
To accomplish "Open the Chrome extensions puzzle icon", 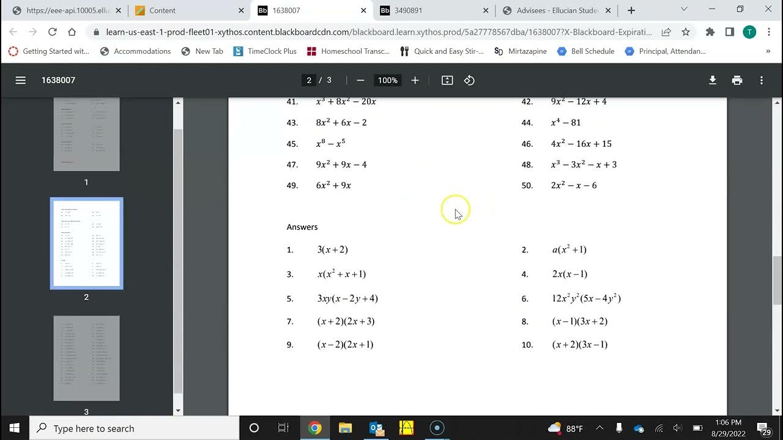I will pyautogui.click(x=710, y=32).
